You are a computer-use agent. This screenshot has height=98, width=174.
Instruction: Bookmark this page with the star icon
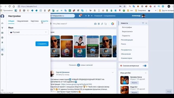click(125, 6)
